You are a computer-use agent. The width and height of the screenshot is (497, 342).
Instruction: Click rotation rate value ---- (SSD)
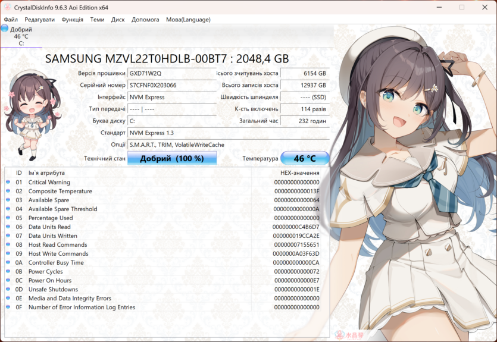point(305,97)
